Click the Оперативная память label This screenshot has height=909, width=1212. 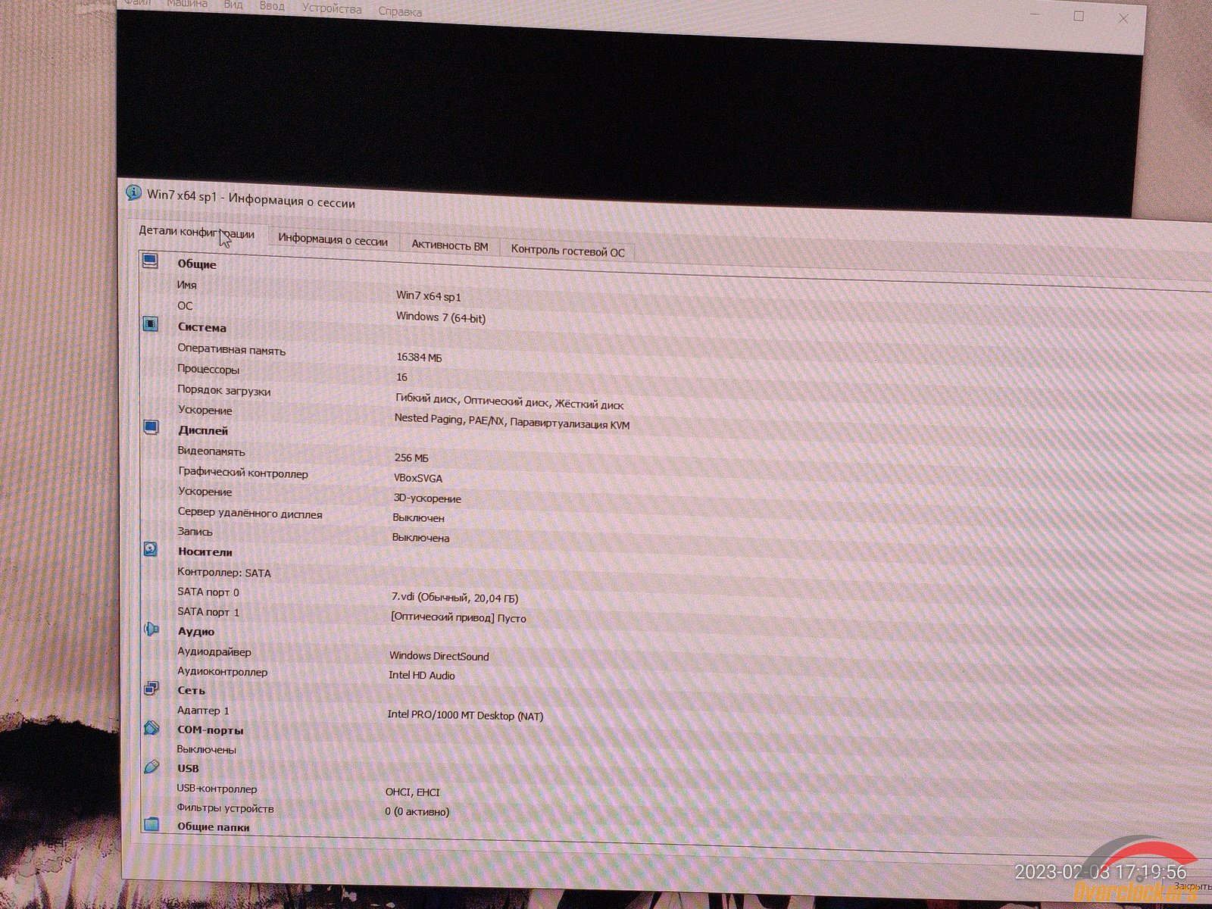point(232,350)
